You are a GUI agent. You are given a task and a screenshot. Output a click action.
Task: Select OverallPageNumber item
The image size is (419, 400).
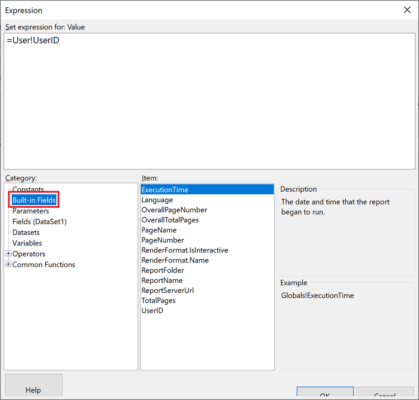tap(207, 209)
